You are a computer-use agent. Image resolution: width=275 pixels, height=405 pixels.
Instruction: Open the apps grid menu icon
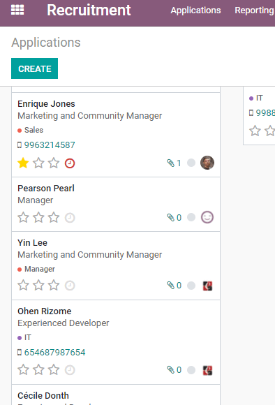[17, 10]
